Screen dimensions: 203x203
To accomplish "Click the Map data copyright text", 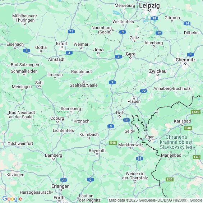I will [x=156, y=200].
